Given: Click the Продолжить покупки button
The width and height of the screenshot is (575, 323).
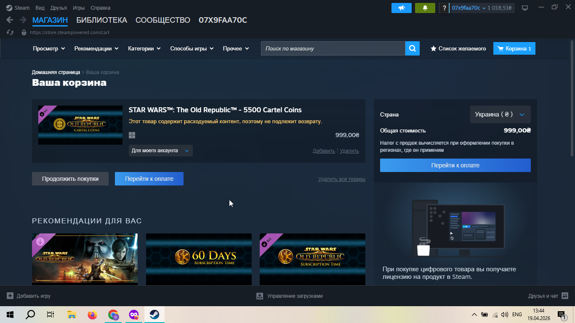Looking at the screenshot, I should pos(70,179).
